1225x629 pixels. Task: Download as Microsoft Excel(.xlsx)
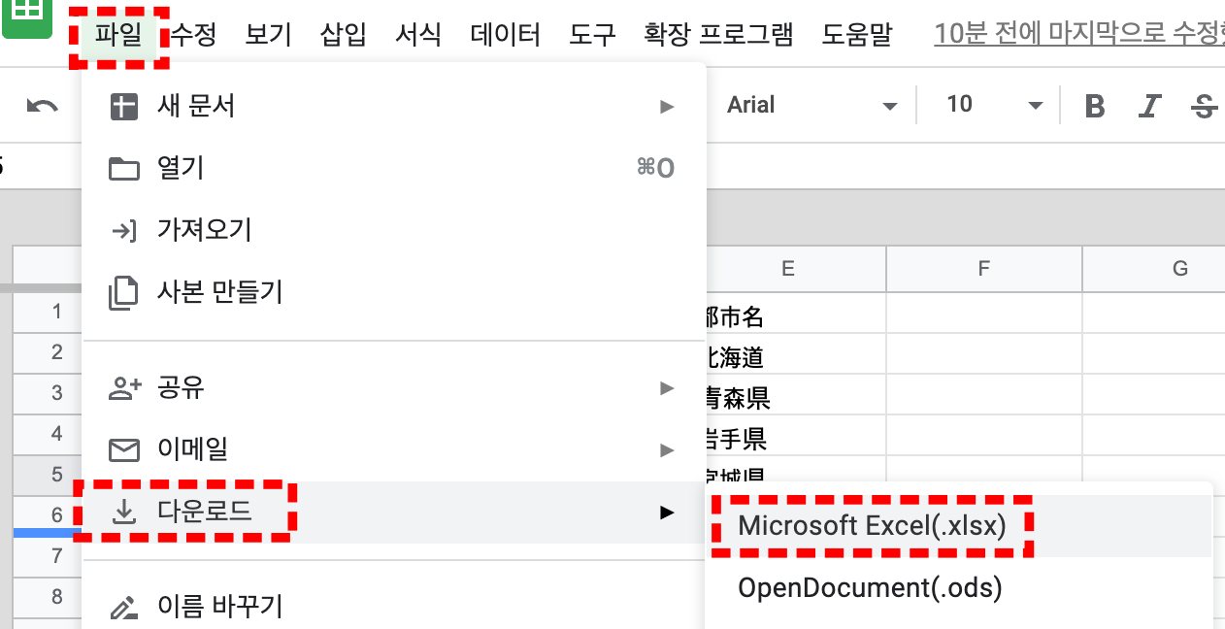click(x=959, y=525)
